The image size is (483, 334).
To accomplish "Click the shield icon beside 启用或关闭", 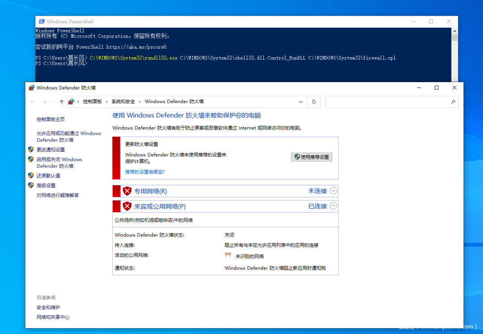I will pyautogui.click(x=31, y=159).
